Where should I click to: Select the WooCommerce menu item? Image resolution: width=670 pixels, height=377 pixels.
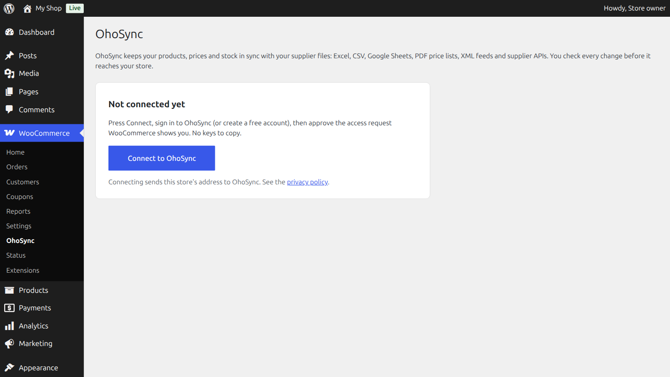[42, 133]
